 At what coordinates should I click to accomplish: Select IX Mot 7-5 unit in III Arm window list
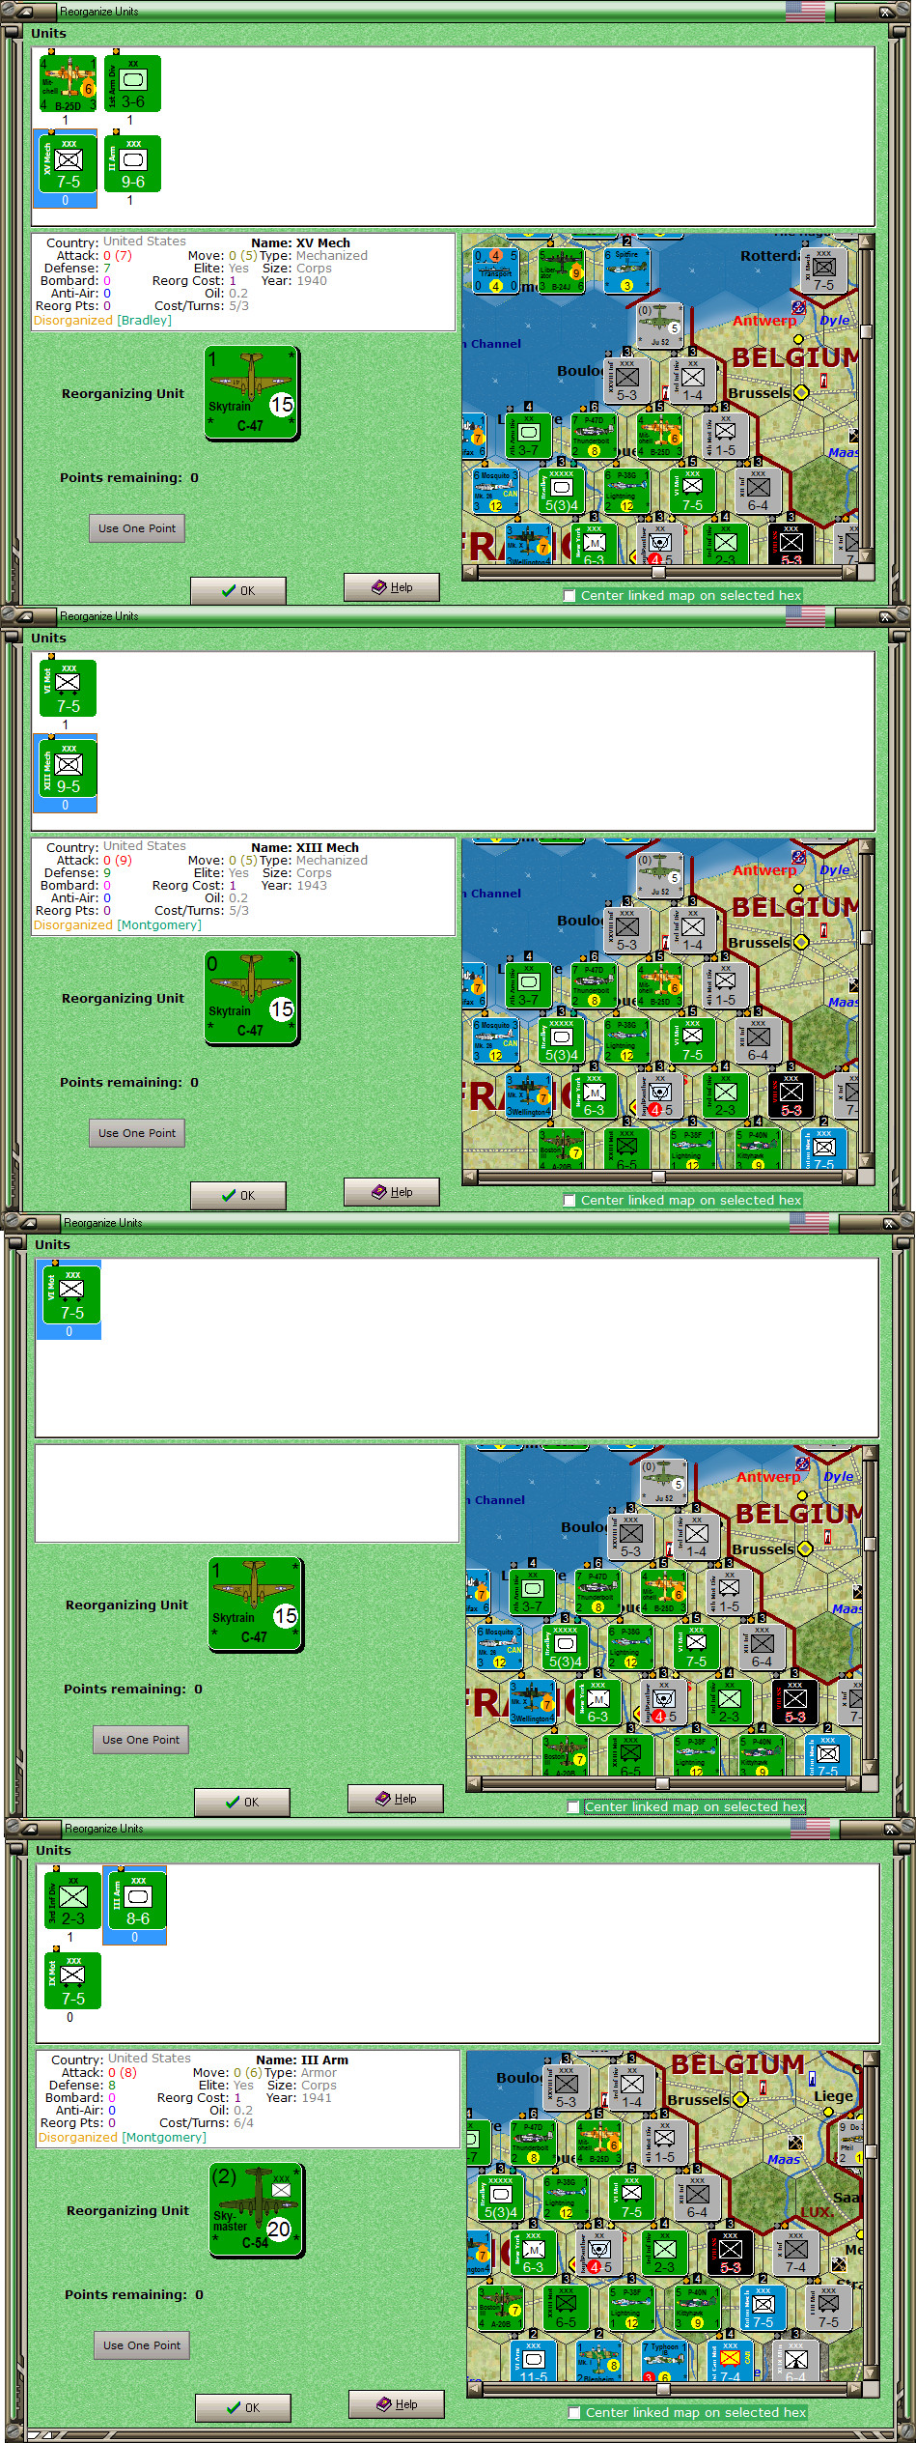[x=72, y=1980]
